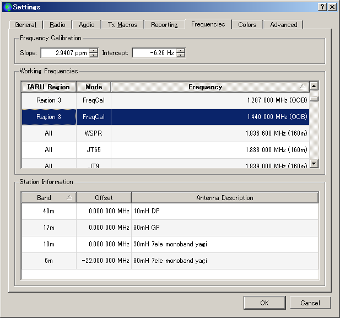Decrease the Intercept value with down arrow
Screen dimensions: 340x318
[181, 55]
